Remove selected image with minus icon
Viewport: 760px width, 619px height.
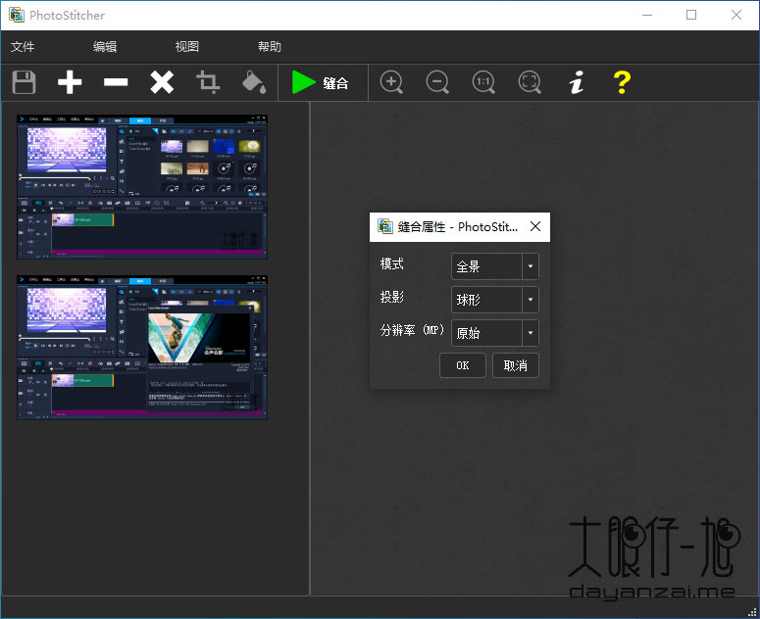click(x=116, y=82)
